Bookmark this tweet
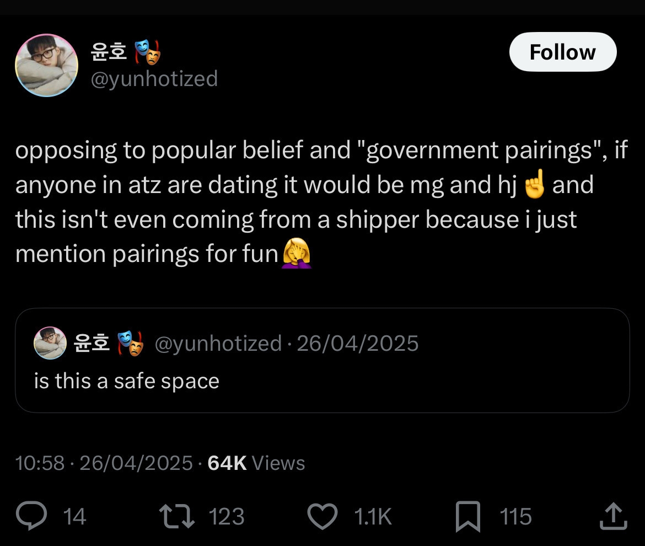Image resolution: width=645 pixels, height=546 pixels. [x=469, y=517]
